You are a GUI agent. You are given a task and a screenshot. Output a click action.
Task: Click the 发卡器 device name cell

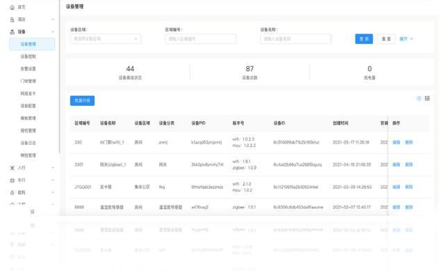pyautogui.click(x=106, y=187)
